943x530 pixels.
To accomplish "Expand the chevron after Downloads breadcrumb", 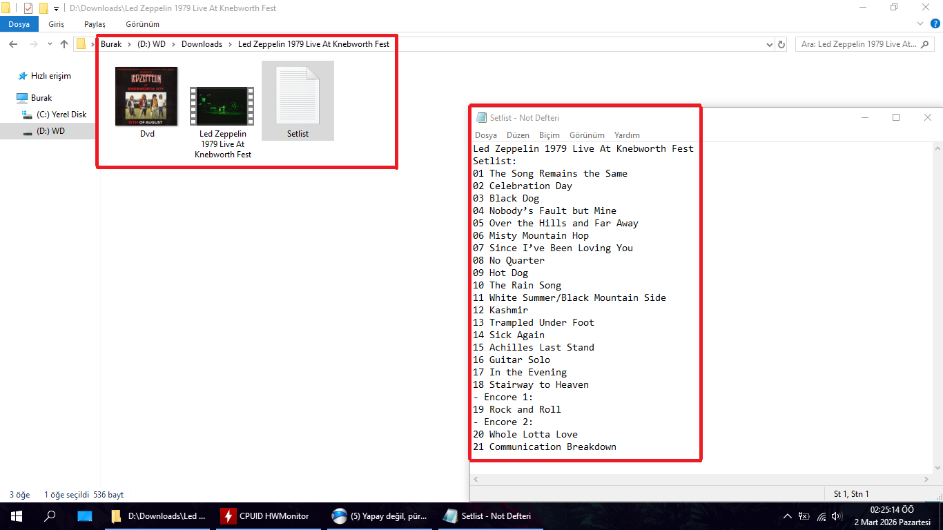I will [x=231, y=44].
